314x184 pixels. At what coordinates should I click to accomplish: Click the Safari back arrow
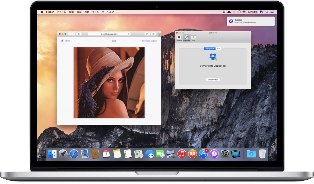coord(70,34)
